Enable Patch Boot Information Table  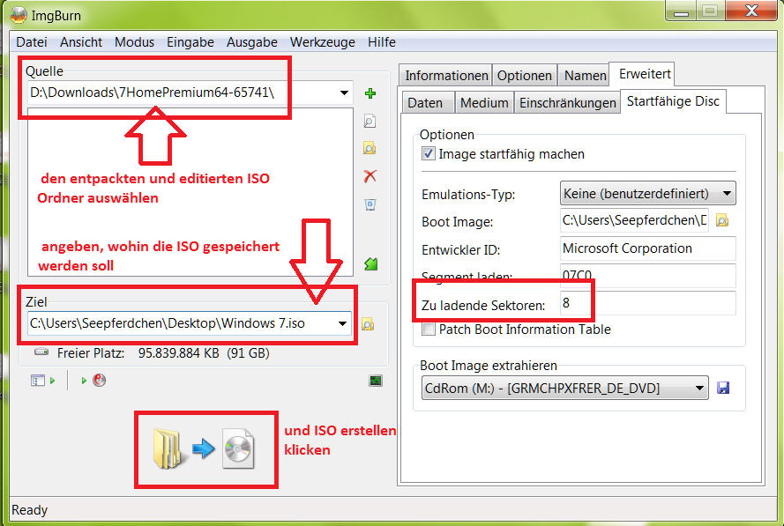coord(429,330)
